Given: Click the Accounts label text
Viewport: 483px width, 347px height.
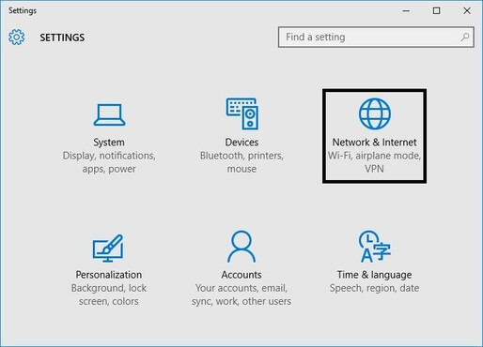Looking at the screenshot, I should click(x=241, y=275).
